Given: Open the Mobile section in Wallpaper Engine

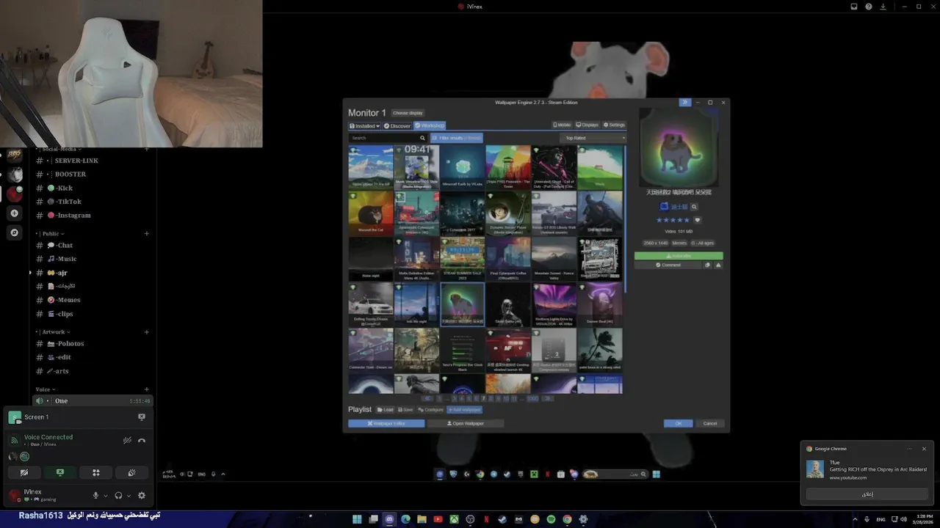Looking at the screenshot, I should coord(562,125).
